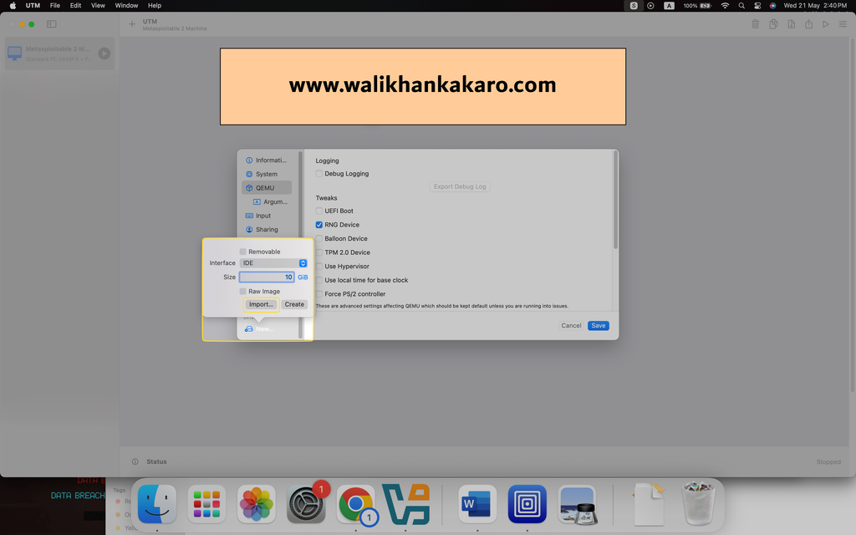The height and width of the screenshot is (535, 856).
Task: Enable the Force PS/2 controller checkbox
Action: tap(318, 293)
